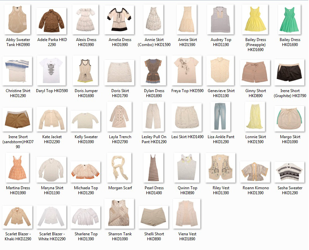Viewport: 309px width, 250px height.
Task: Choose the Sharron Tank image
Action: pos(119,214)
